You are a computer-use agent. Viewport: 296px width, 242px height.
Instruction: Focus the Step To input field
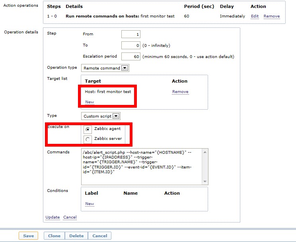pos(131,45)
